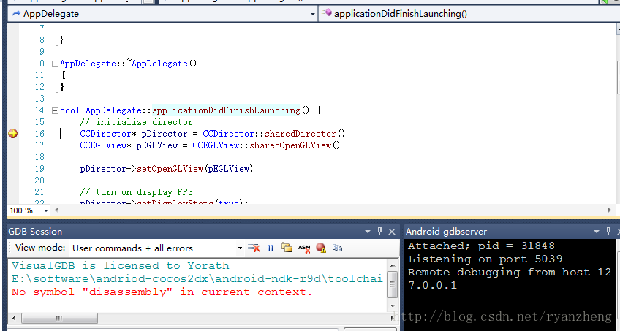Click the GDB log scroll left arrow
Viewport: 620px width, 331px height.
tap(14, 318)
